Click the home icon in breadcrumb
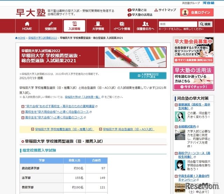Screen dimensions: 224x194 click(16, 38)
